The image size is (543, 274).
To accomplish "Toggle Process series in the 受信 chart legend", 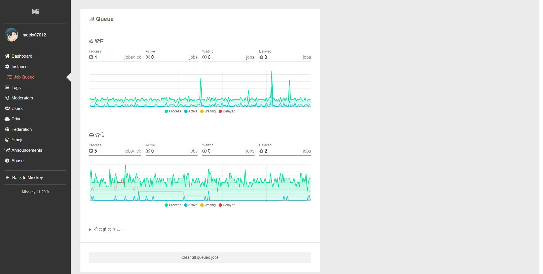I will click(173, 205).
